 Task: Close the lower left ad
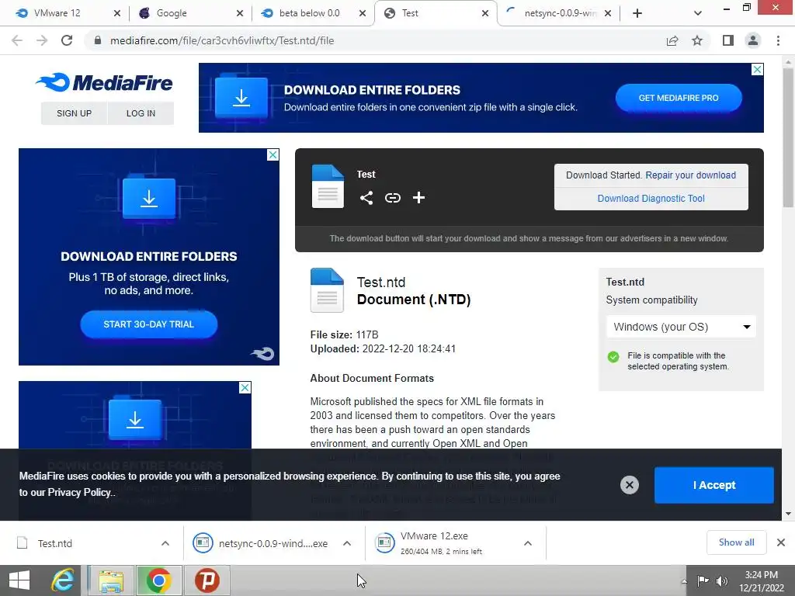coord(245,388)
